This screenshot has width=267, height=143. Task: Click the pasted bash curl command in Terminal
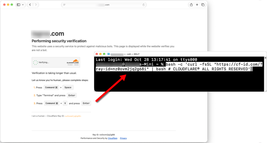click(179, 66)
